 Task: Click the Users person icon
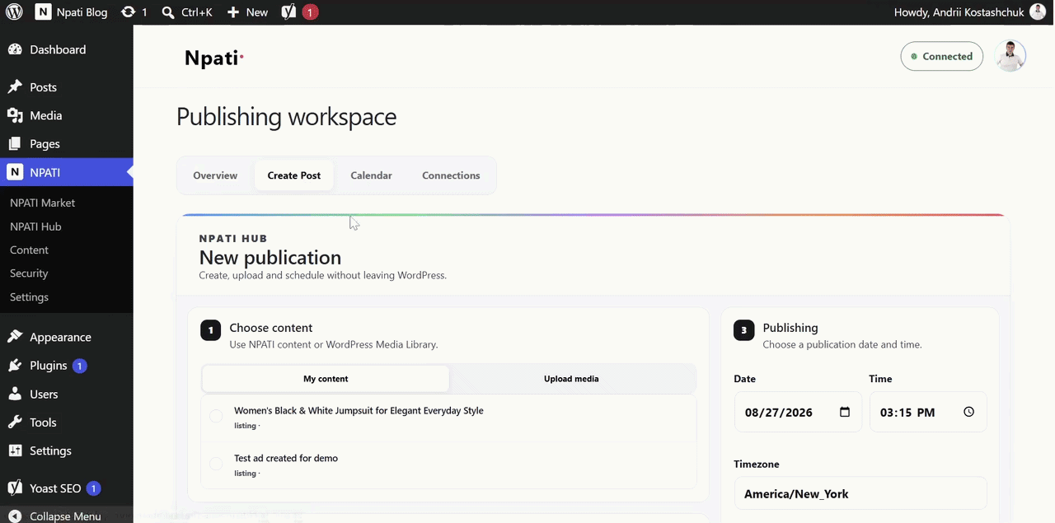click(x=15, y=394)
